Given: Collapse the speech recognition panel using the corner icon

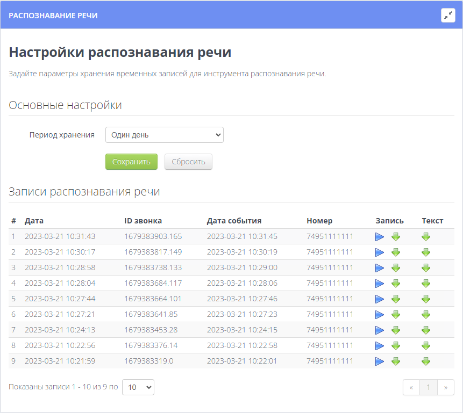Looking at the screenshot, I should click(448, 16).
